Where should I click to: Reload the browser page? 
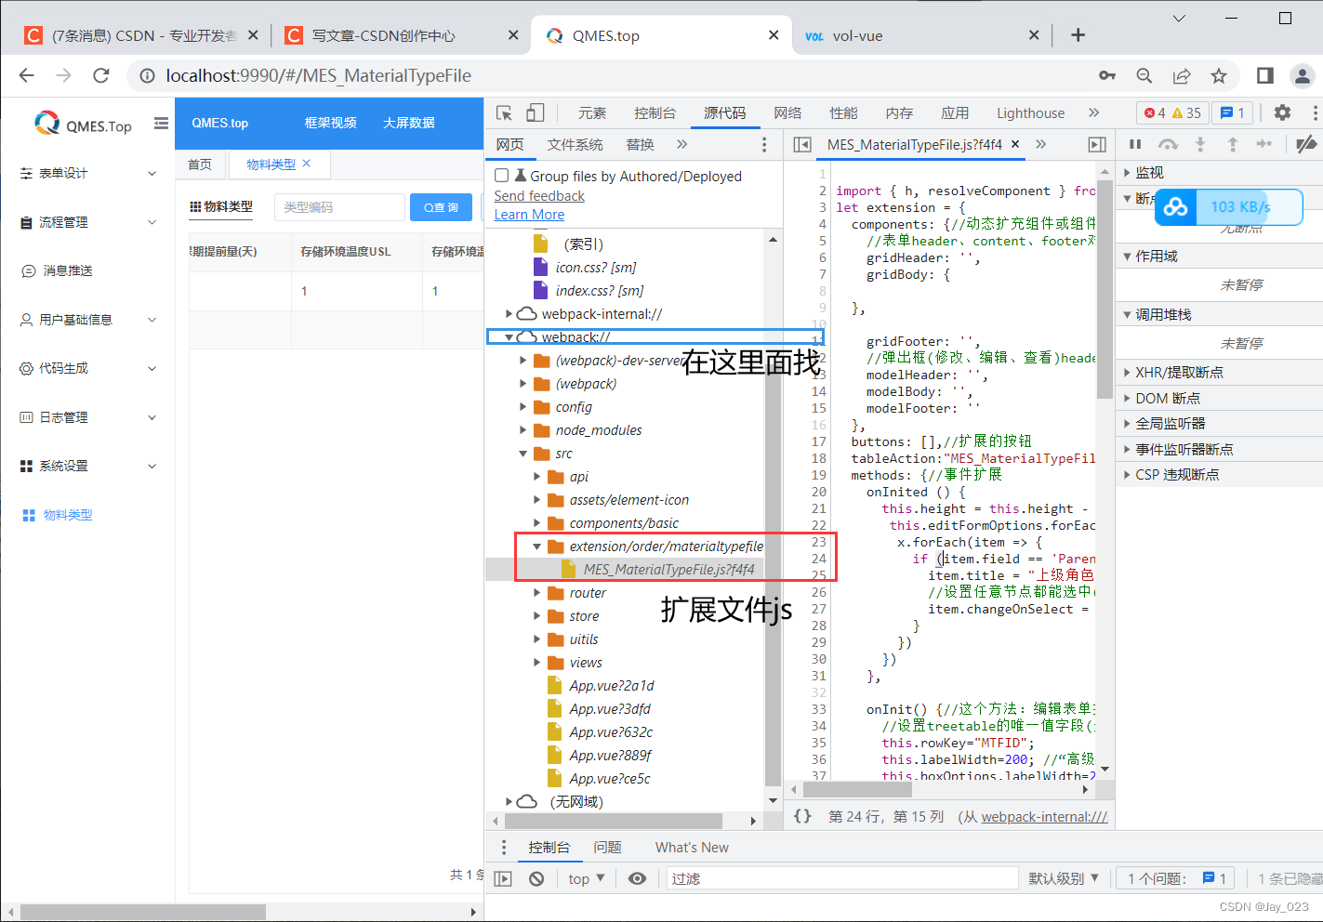101,75
